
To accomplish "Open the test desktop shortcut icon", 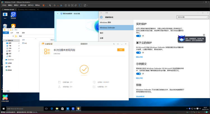I will (x=5, y=16).
